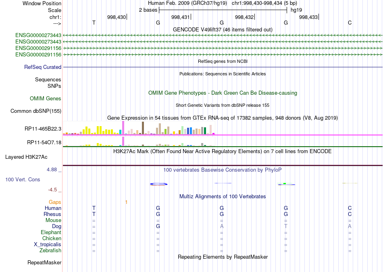This screenshot has width=383, height=272.
Task: Click the Human Feb. 2009 (GRCh37/hg19) text
Action: [187, 3]
